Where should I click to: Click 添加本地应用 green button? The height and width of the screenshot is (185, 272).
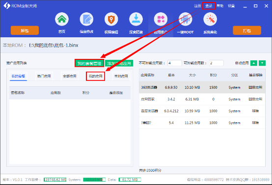(x=119, y=63)
